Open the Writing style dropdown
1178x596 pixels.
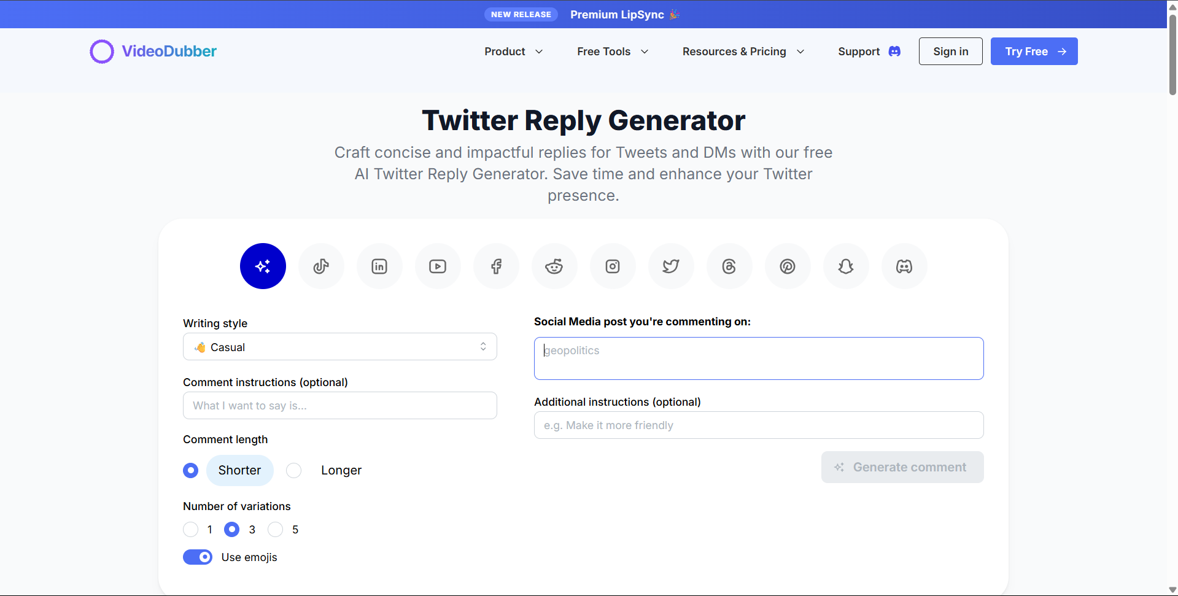point(339,346)
